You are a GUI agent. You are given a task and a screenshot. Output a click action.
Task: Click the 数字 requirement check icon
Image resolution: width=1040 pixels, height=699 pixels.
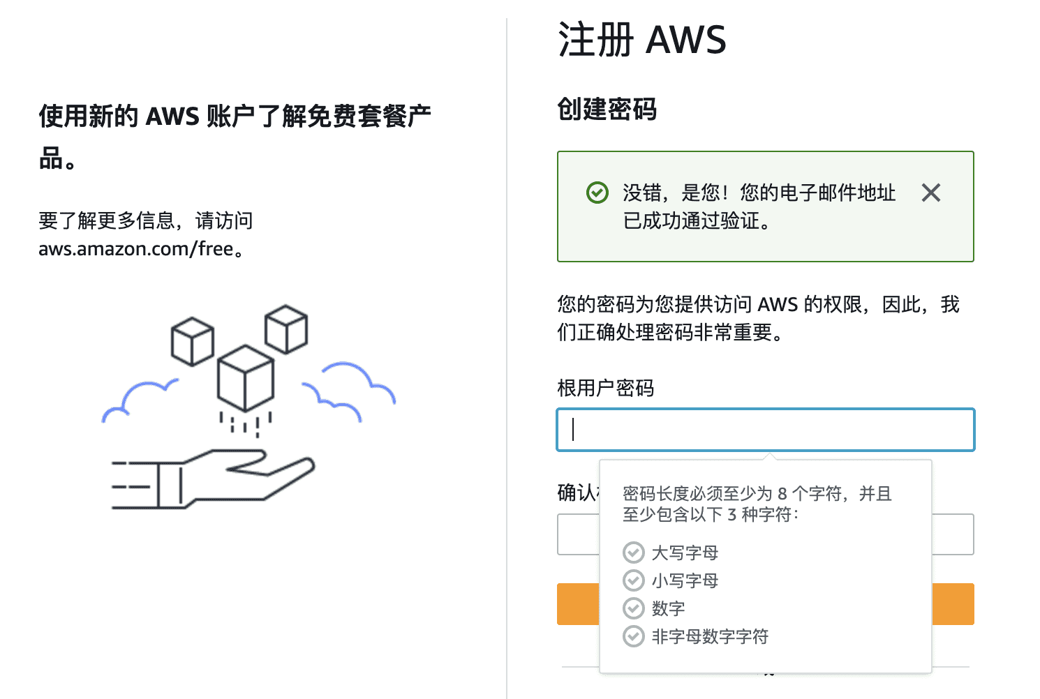click(x=633, y=608)
